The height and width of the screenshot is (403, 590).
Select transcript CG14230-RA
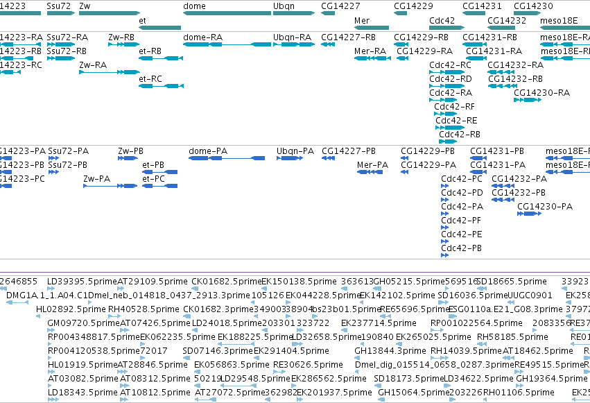pyautogui.click(x=528, y=100)
